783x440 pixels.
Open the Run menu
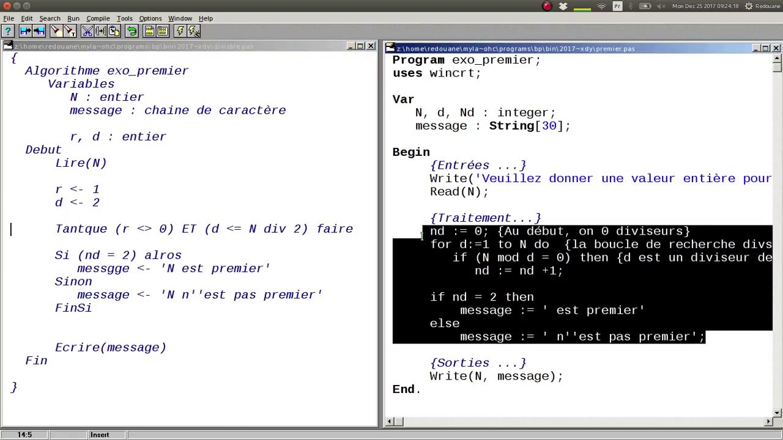tap(73, 18)
